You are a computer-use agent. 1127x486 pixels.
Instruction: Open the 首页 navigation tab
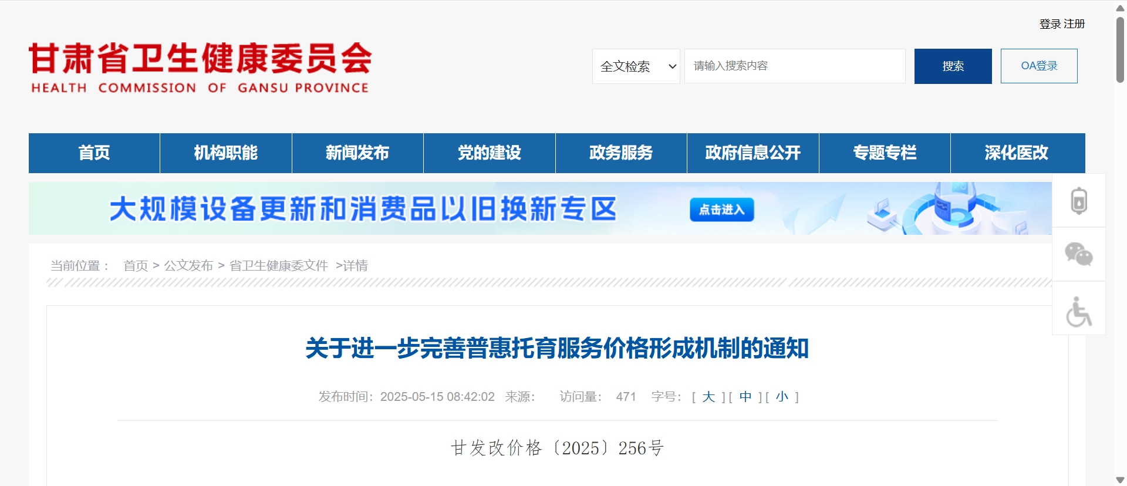pyautogui.click(x=94, y=153)
